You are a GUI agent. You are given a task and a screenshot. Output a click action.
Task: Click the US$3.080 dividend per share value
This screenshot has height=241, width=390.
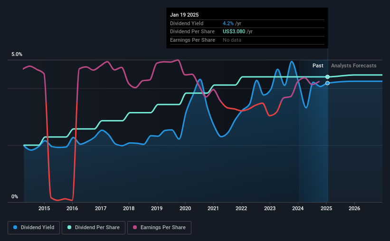tap(234, 32)
